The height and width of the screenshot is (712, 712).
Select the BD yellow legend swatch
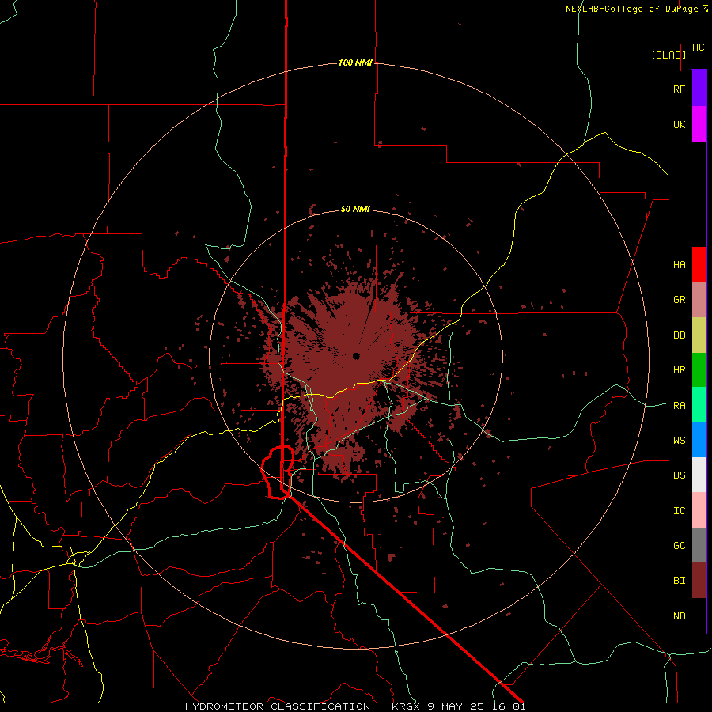699,335
